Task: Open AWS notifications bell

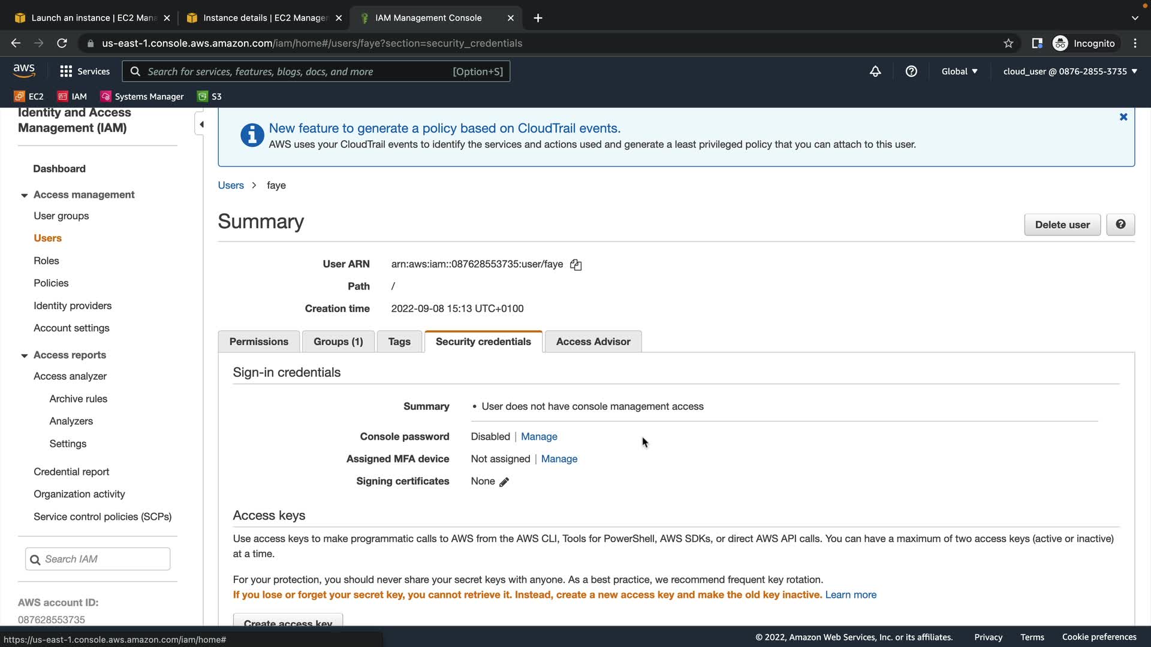Action: point(875,71)
